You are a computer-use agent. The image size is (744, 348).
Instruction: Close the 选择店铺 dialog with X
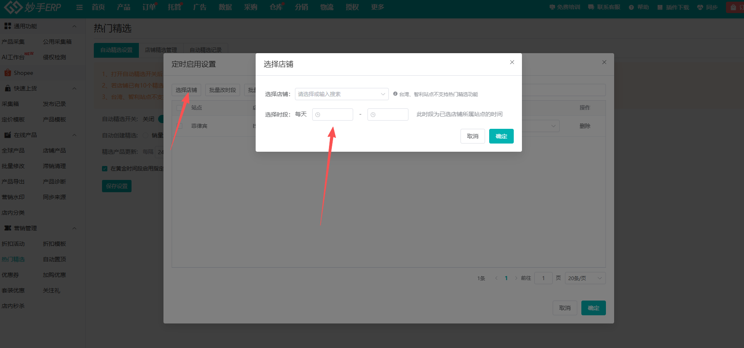[512, 62]
